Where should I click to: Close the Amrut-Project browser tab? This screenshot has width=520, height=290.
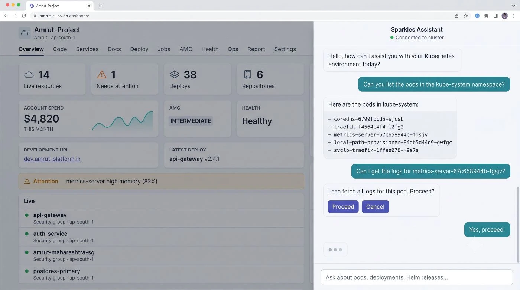coord(89,6)
